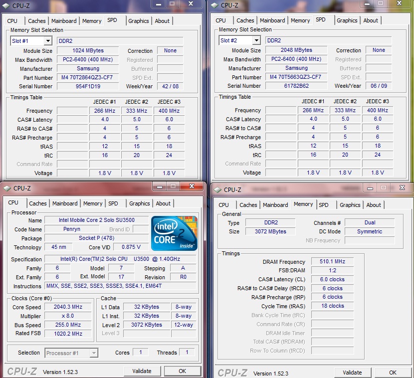
Task: Click the Channels # value Dual
Action: 370,222
